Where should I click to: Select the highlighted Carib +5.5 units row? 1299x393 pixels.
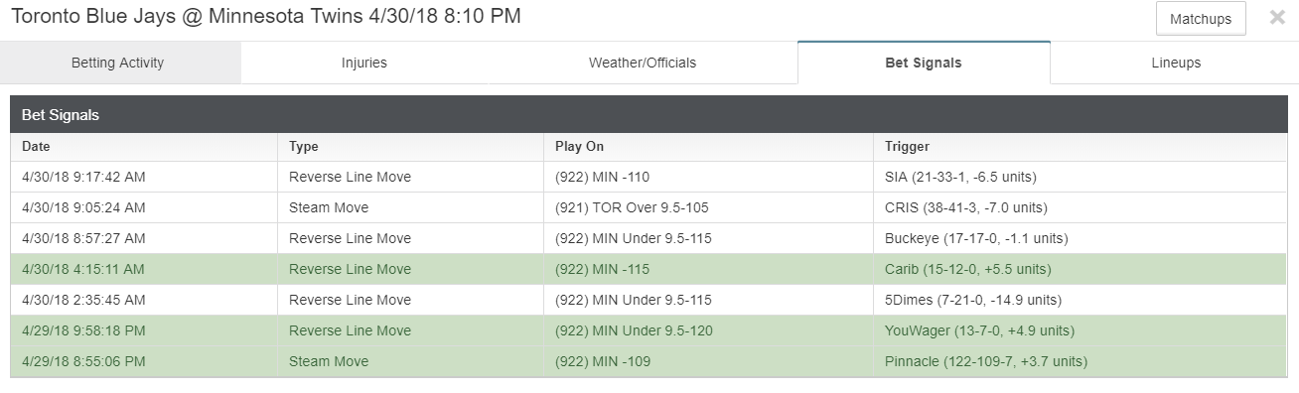click(649, 269)
